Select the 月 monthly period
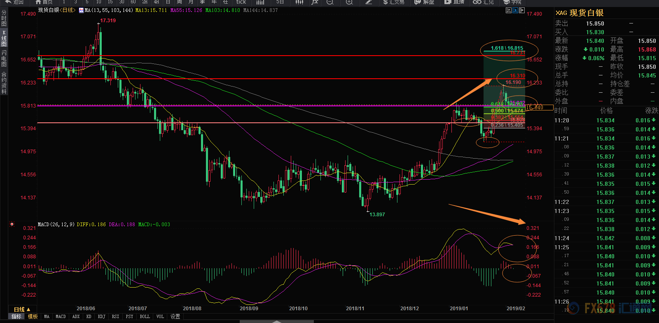This screenshot has height=323, width=659. 191,2
